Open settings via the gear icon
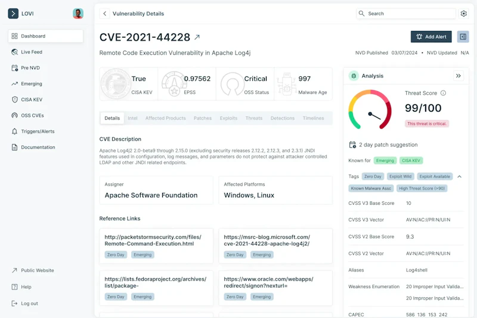The width and height of the screenshot is (477, 318). [464, 14]
